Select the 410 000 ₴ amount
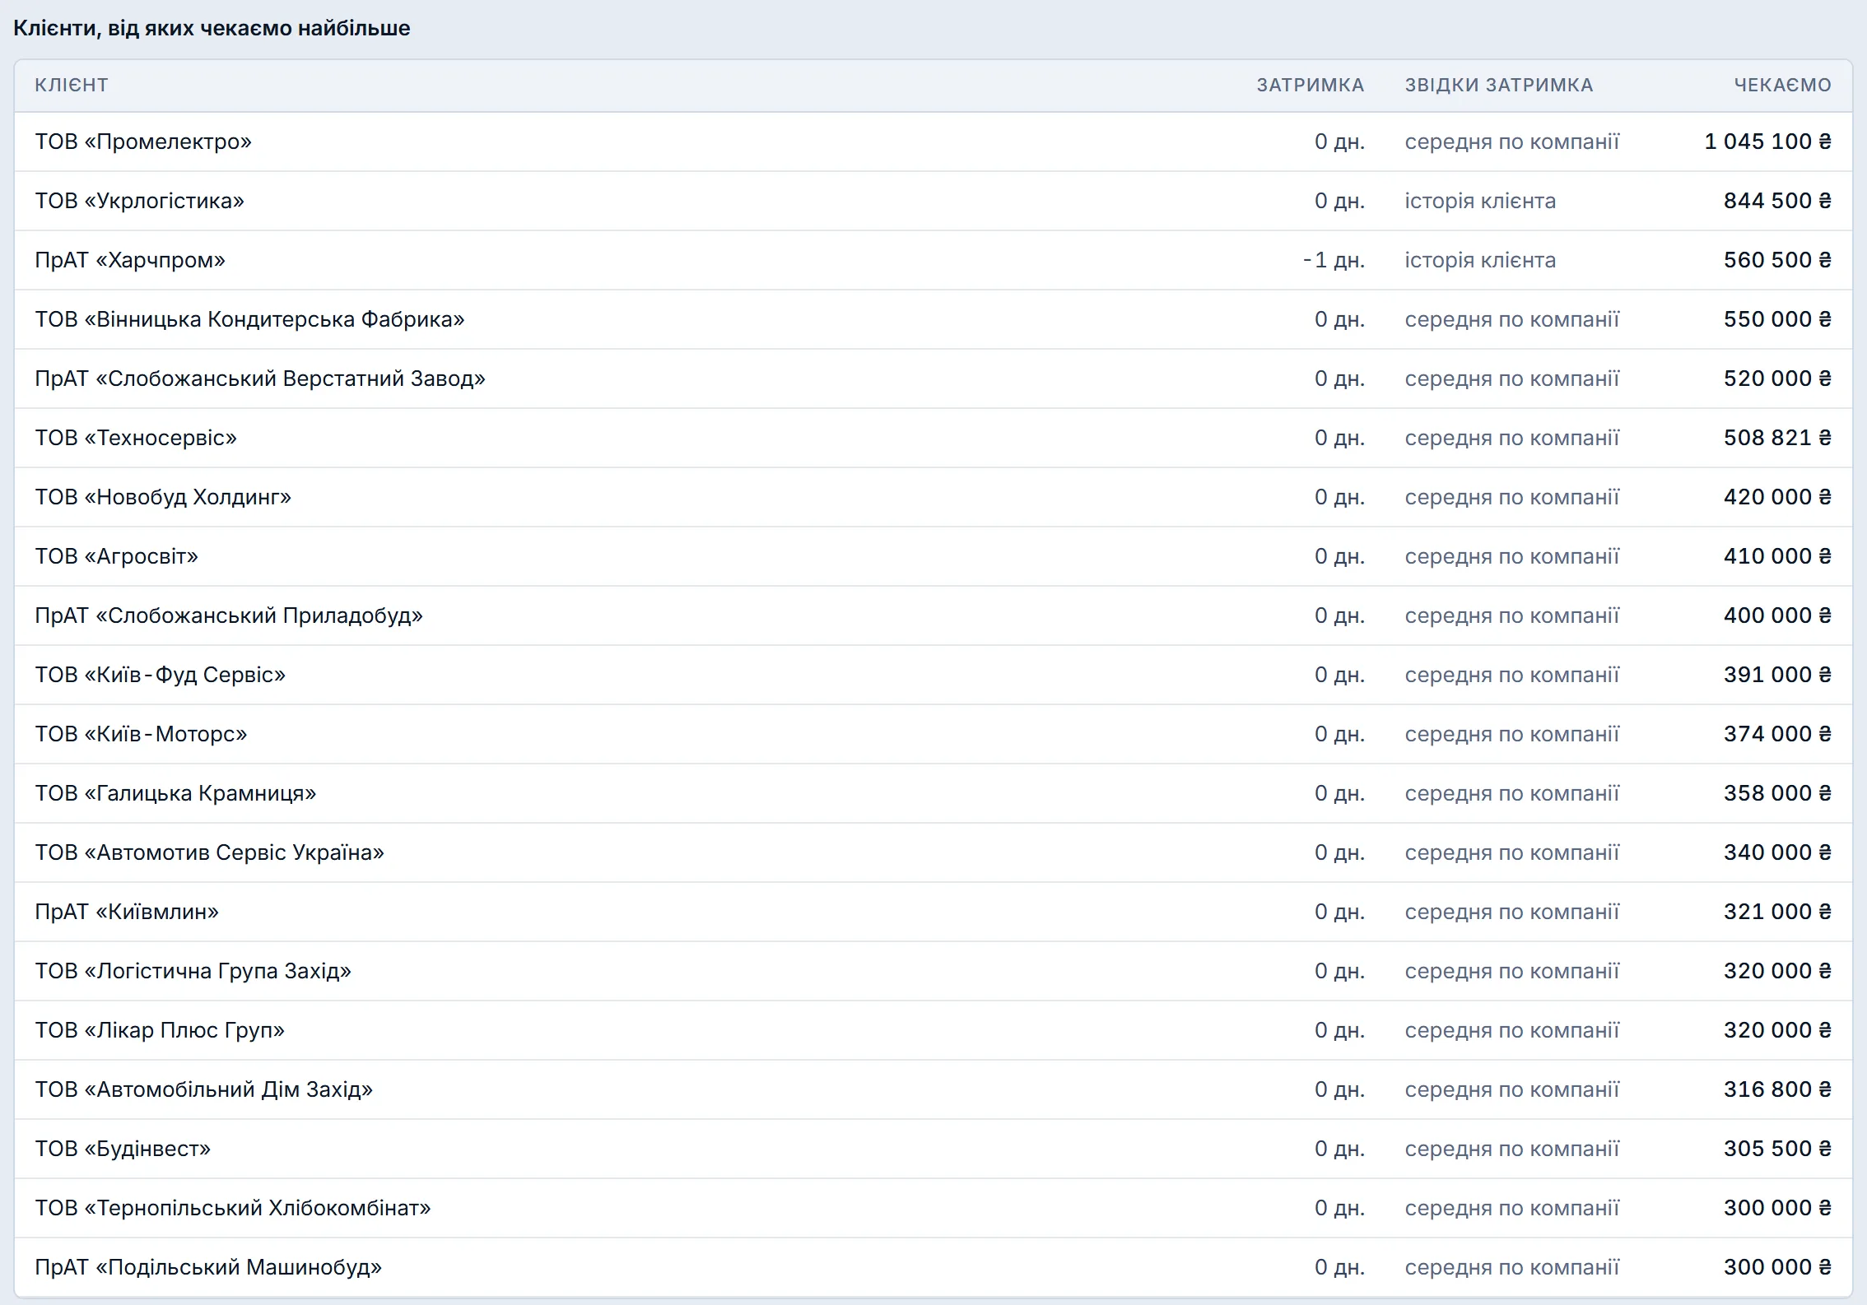 point(1778,556)
